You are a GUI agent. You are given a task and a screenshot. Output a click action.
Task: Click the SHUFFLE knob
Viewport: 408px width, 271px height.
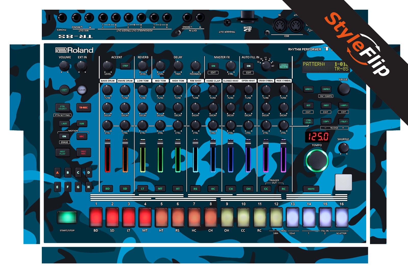point(343,148)
